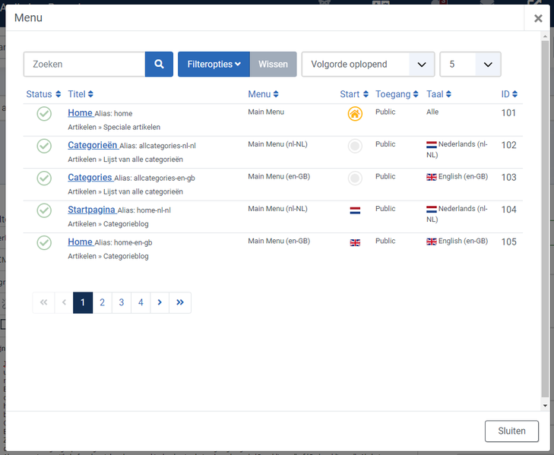The width and height of the screenshot is (554, 455).
Task: Toggle published status for Categorieën row
Action: [44, 146]
